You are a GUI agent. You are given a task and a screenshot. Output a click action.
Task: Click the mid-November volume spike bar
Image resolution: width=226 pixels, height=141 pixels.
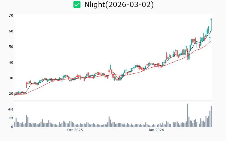point(109,122)
